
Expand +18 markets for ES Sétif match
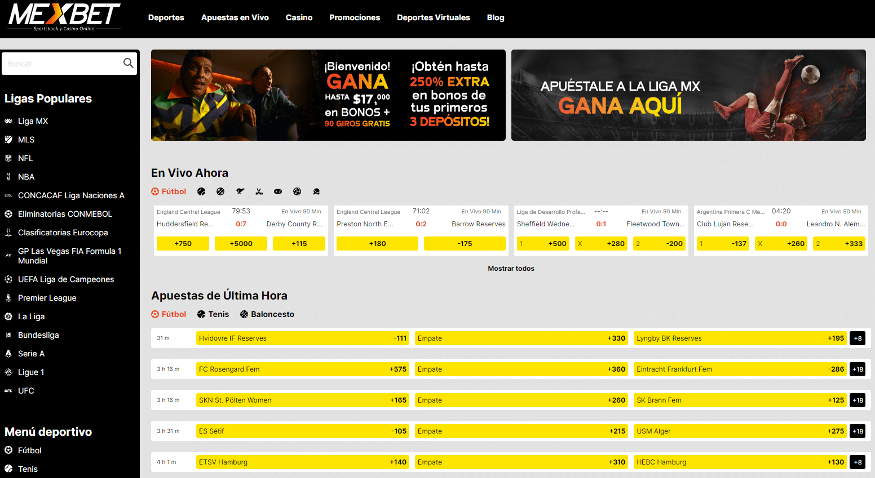point(858,431)
